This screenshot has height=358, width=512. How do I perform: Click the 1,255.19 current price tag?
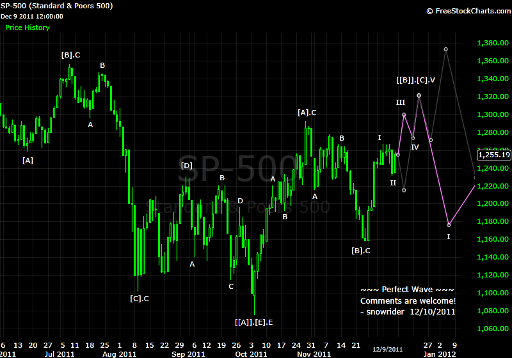(x=493, y=155)
